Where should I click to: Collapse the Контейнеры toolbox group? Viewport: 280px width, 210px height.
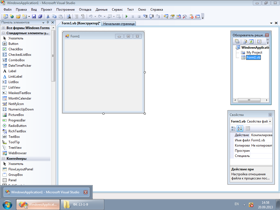click(3, 159)
